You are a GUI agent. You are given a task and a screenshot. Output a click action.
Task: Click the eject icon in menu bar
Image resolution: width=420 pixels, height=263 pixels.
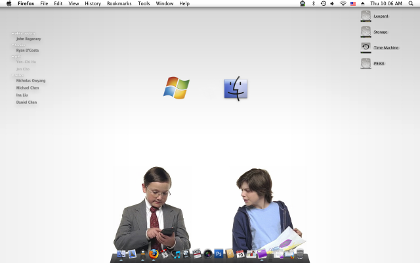pos(363,3)
